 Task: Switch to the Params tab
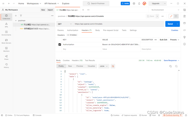pos(61,30)
